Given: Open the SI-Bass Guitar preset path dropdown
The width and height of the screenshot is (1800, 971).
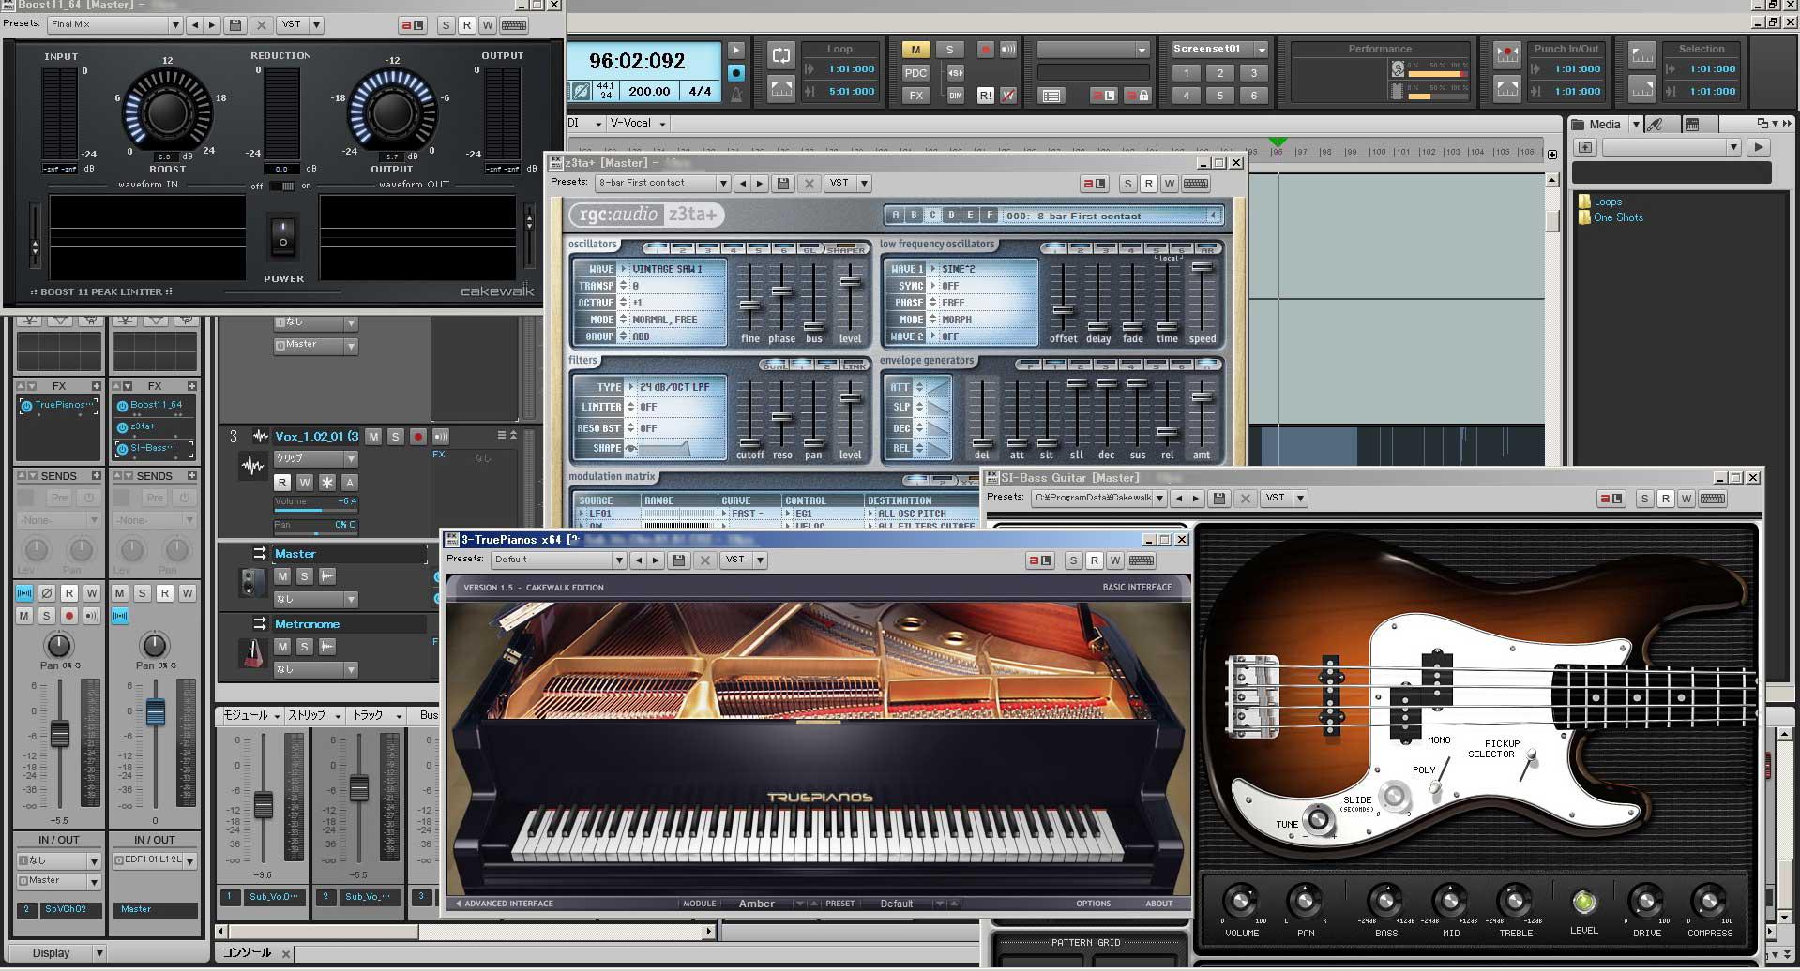Looking at the screenshot, I should pyautogui.click(x=1159, y=499).
